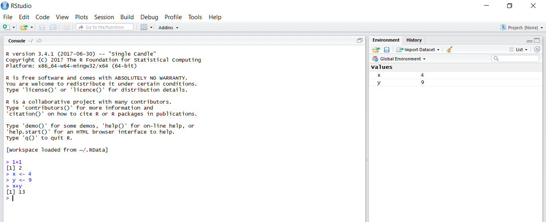Maximize the Environment pane
The width and height of the screenshot is (546, 222).
[537, 40]
